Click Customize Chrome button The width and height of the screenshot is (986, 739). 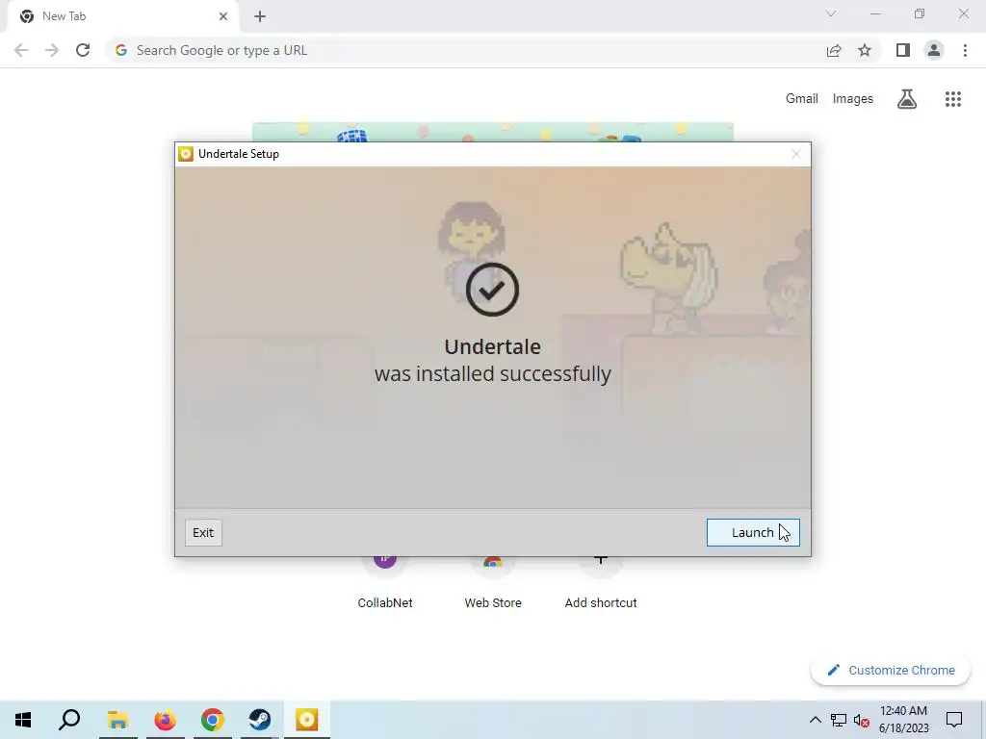tap(891, 670)
